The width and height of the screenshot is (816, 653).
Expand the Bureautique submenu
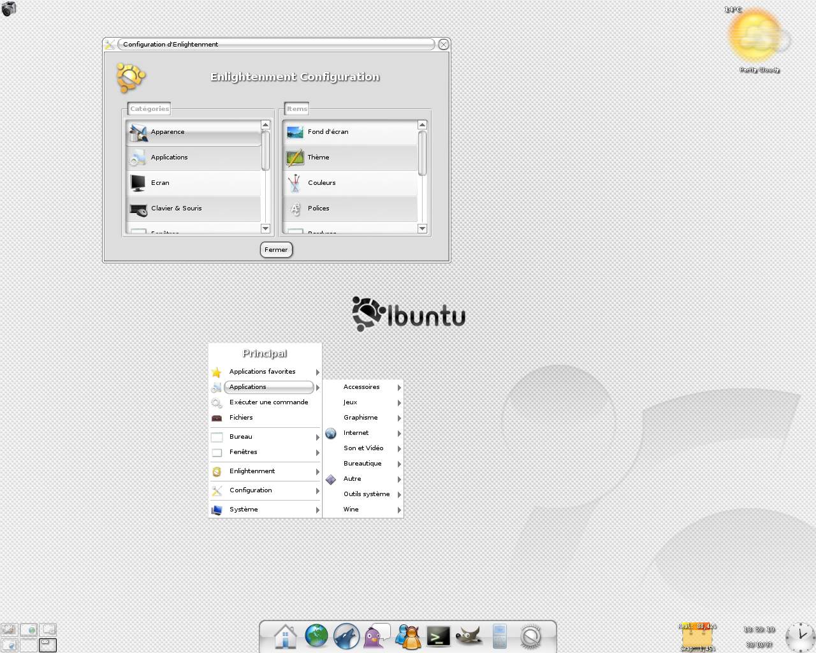tap(363, 464)
